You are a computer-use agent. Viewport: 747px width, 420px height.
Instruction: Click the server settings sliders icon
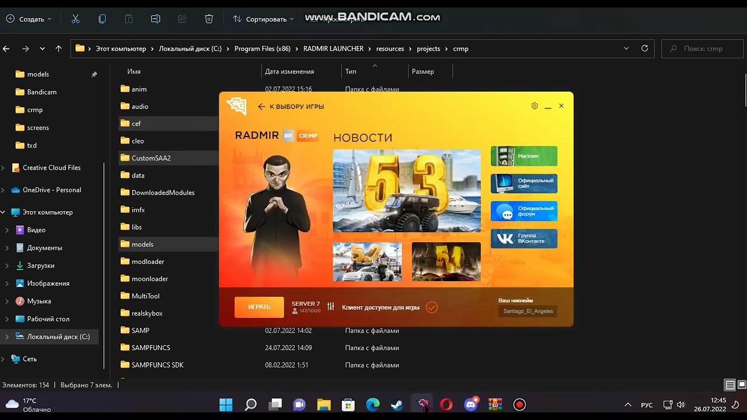click(331, 307)
